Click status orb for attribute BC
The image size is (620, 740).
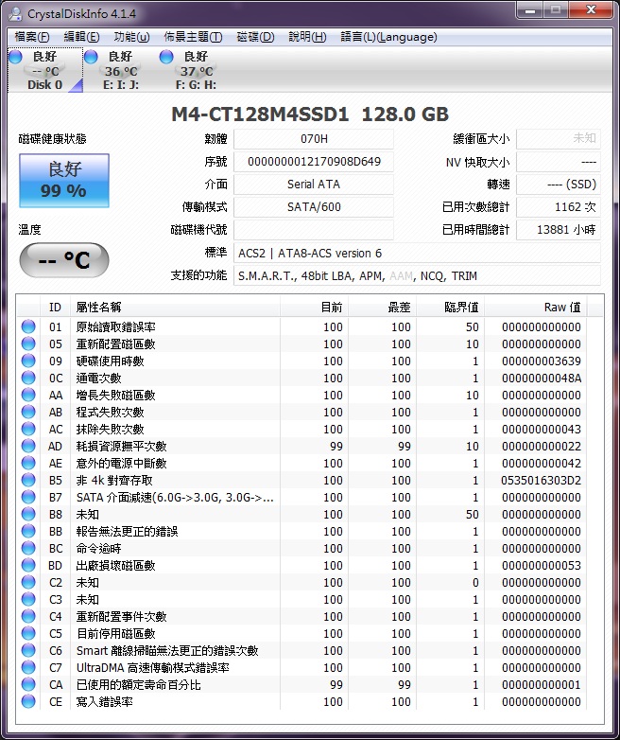point(28,548)
